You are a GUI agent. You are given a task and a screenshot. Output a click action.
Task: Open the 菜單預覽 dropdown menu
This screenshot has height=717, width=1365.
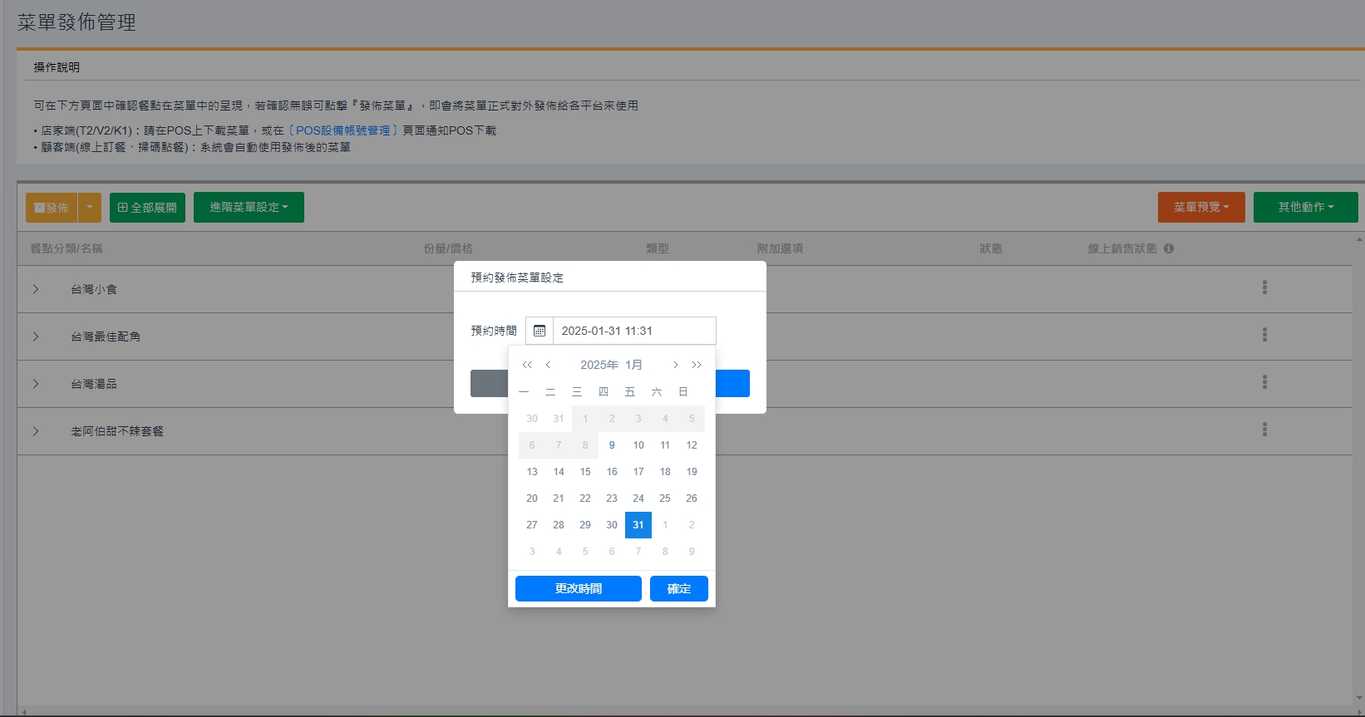tap(1200, 208)
